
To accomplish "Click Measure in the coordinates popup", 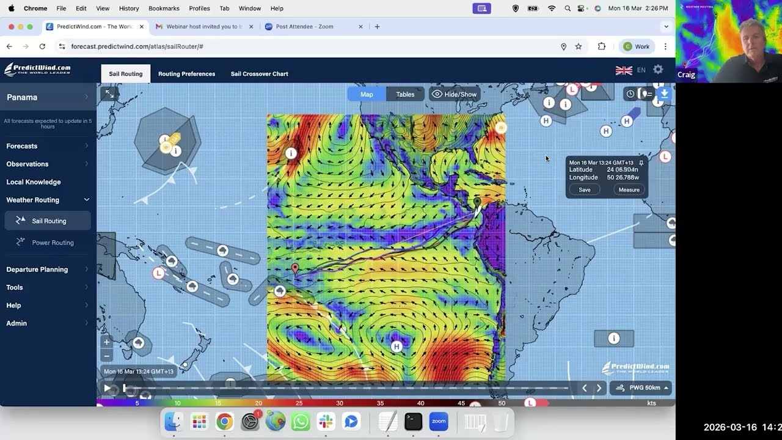I will [x=629, y=189].
